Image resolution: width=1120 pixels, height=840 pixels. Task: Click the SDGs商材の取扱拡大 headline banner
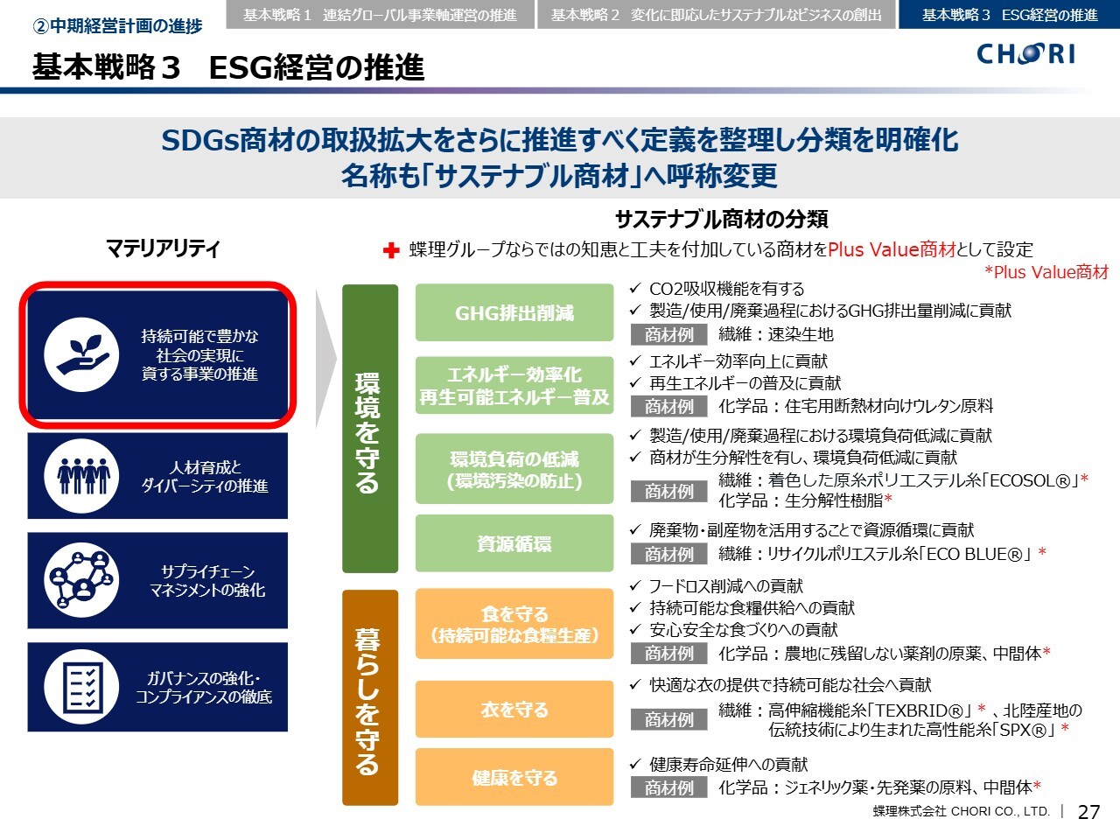click(x=560, y=157)
